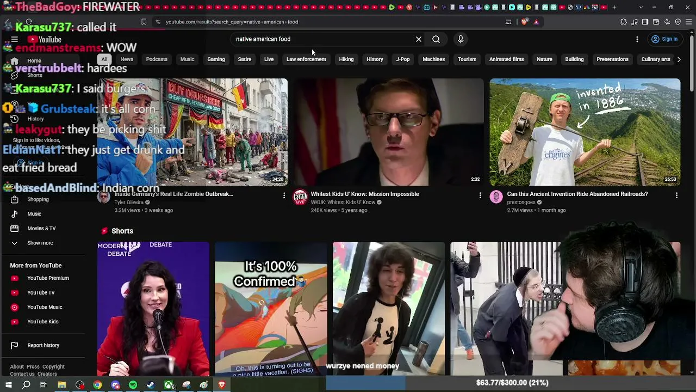Open YouTube Kids link

(42, 322)
